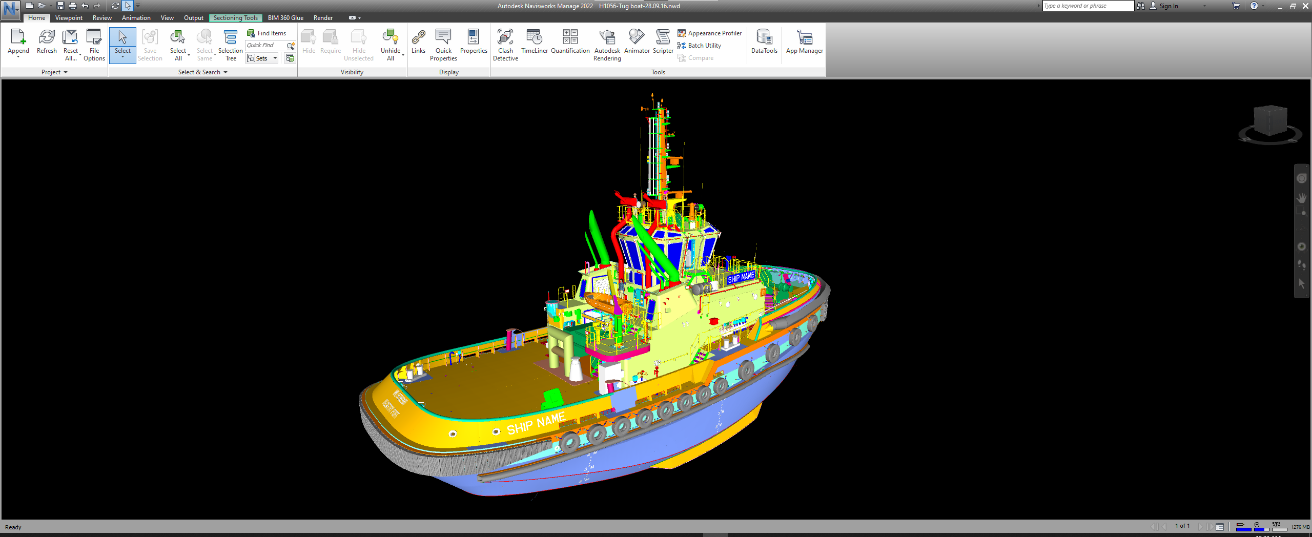Save file from quick access toolbar

[x=60, y=6]
